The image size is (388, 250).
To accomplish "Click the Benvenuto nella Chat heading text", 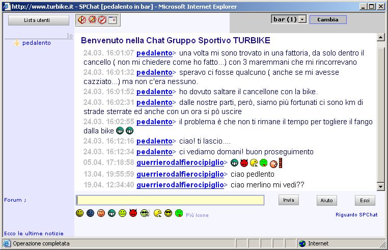I will coord(176,40).
